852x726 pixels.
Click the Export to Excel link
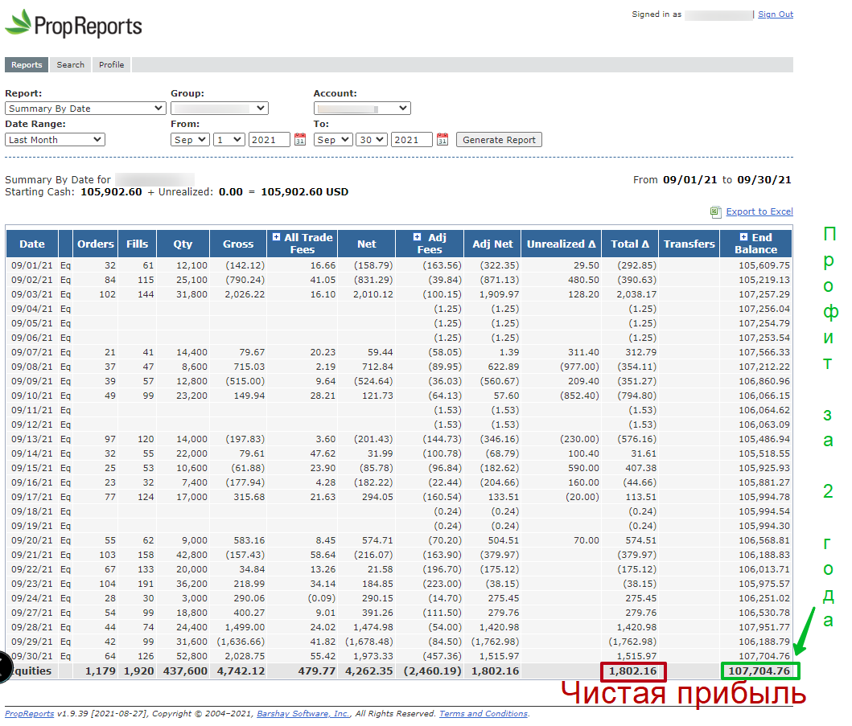tap(759, 212)
